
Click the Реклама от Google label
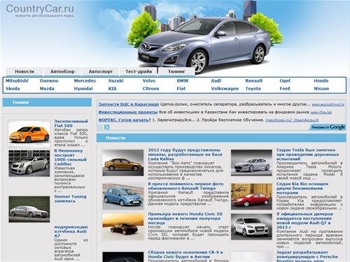(x=328, y=127)
